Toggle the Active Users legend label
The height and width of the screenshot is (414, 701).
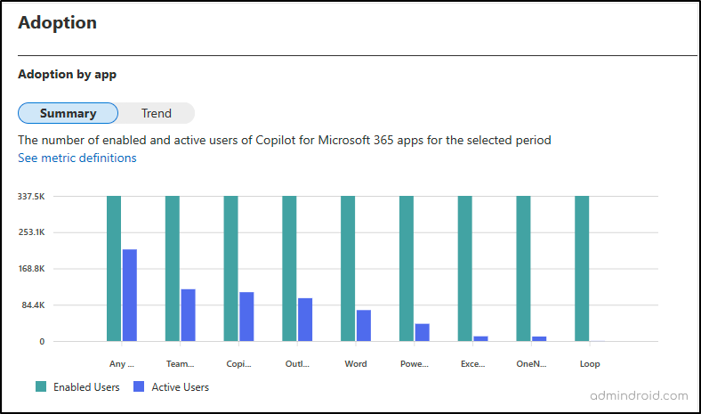181,387
